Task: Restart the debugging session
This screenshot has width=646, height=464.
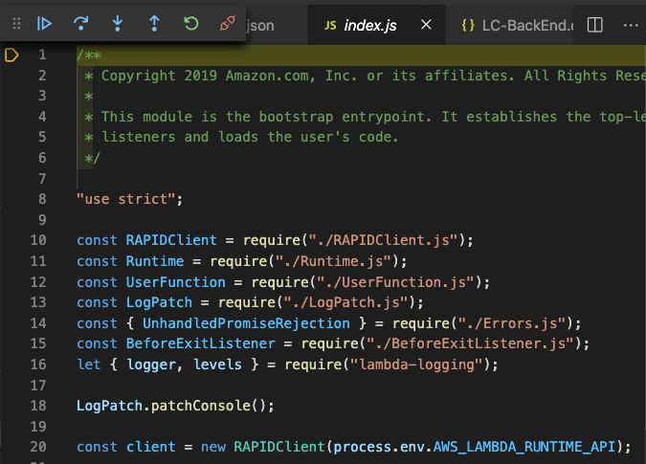Action: click(x=190, y=24)
